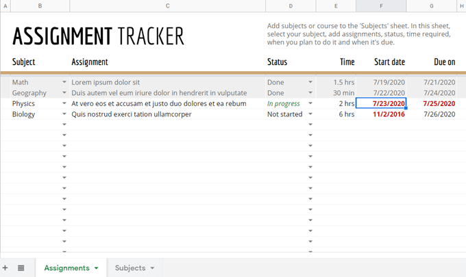466x277 pixels.
Task: Click the Lorem ipsum dolor sit cell
Action: tap(168, 82)
